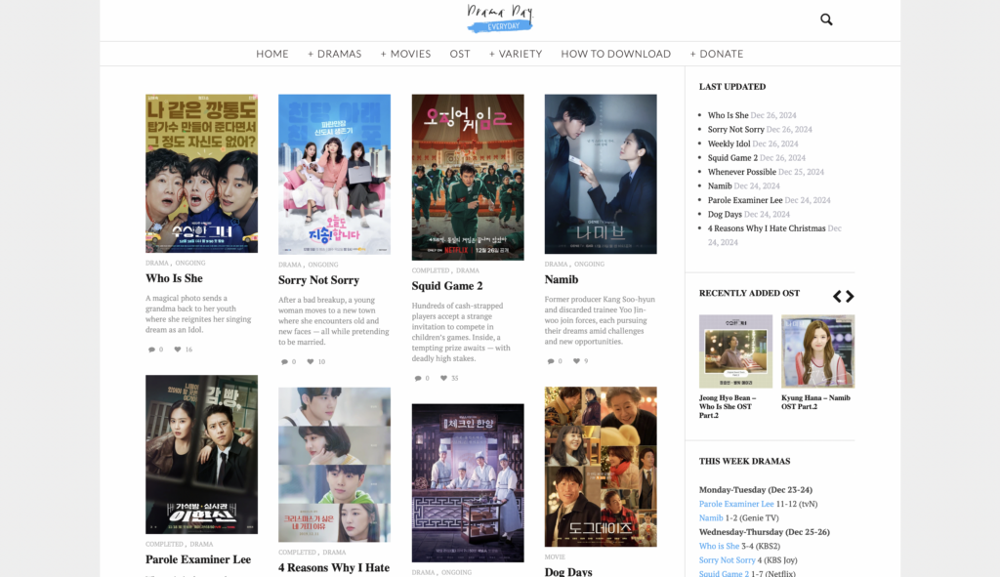
Task: Click the Namib card title
Action: click(x=562, y=279)
